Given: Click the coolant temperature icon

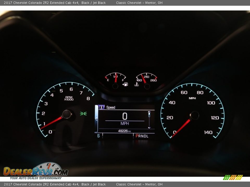Looking at the screenshot, I should pos(136,84).
